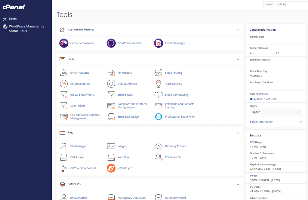
Task: Click the Server Information link
Action: (x=261, y=122)
